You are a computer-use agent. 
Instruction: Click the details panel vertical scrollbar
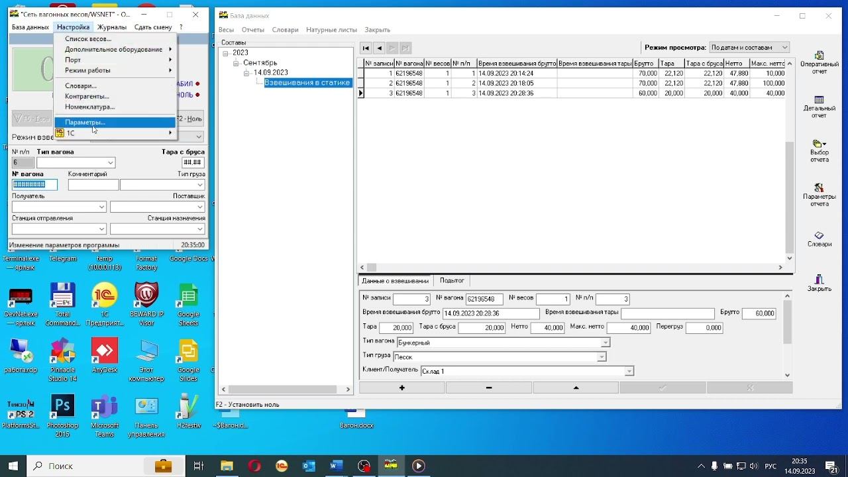click(x=788, y=336)
